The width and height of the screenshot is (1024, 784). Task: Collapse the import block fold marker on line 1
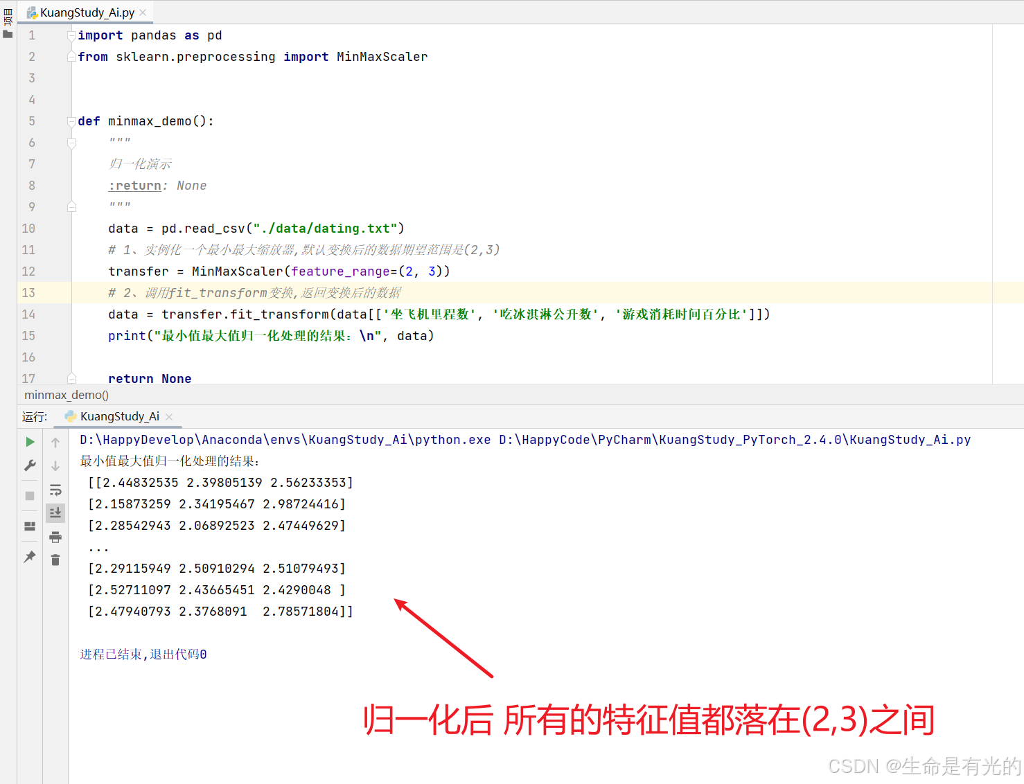tap(71, 35)
